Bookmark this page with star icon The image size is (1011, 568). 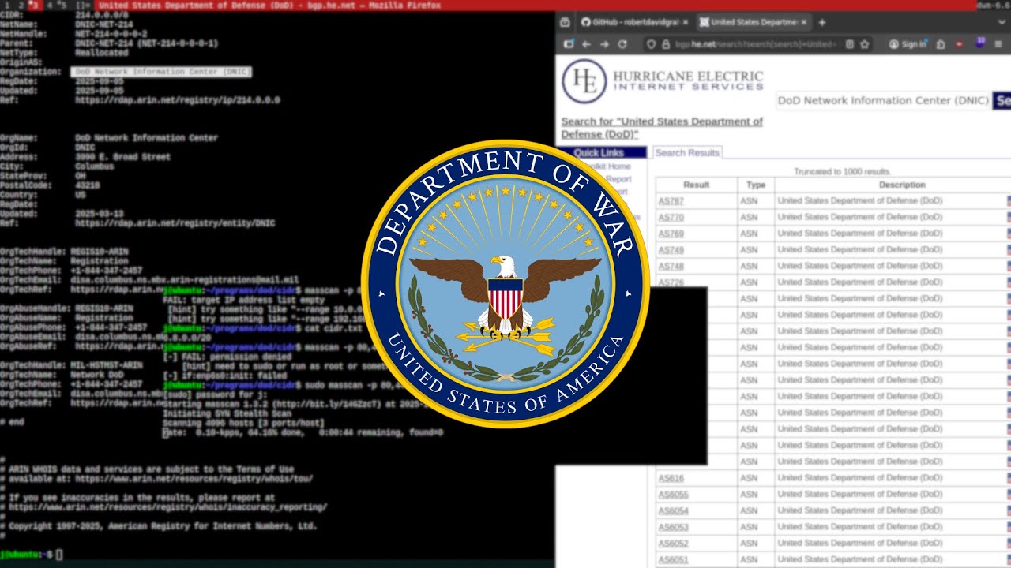(x=864, y=44)
